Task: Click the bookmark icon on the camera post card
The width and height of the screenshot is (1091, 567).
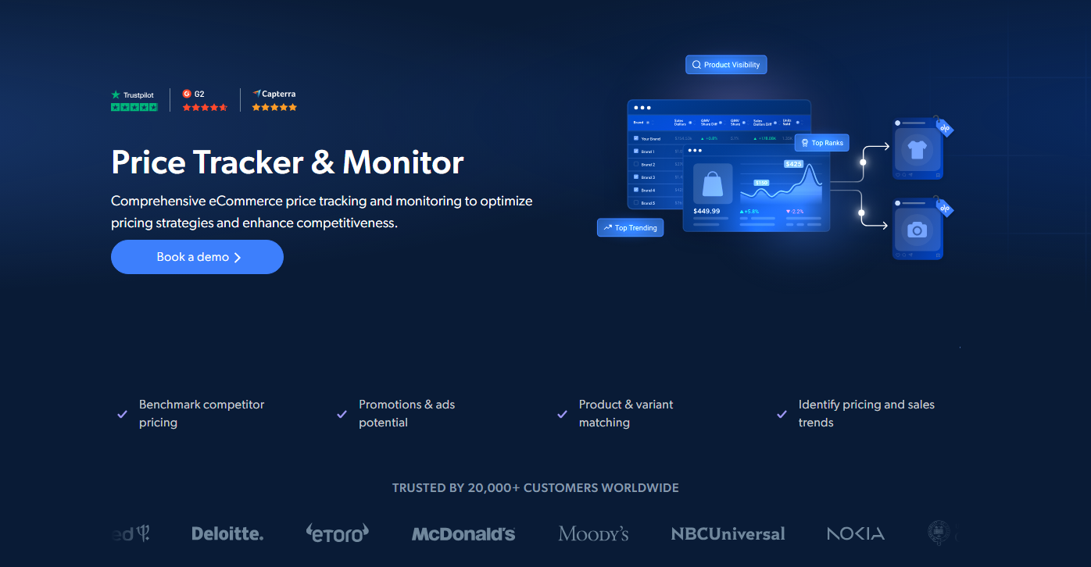Action: click(938, 255)
